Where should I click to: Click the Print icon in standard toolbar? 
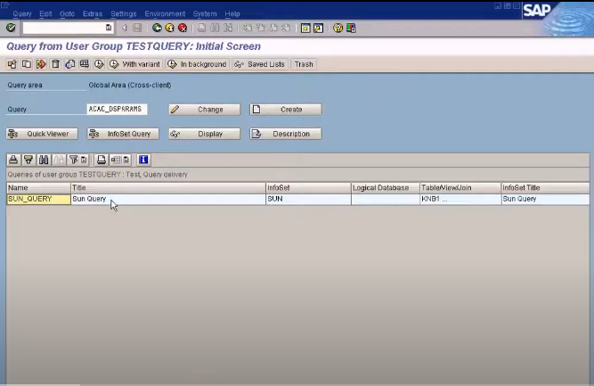(202, 28)
